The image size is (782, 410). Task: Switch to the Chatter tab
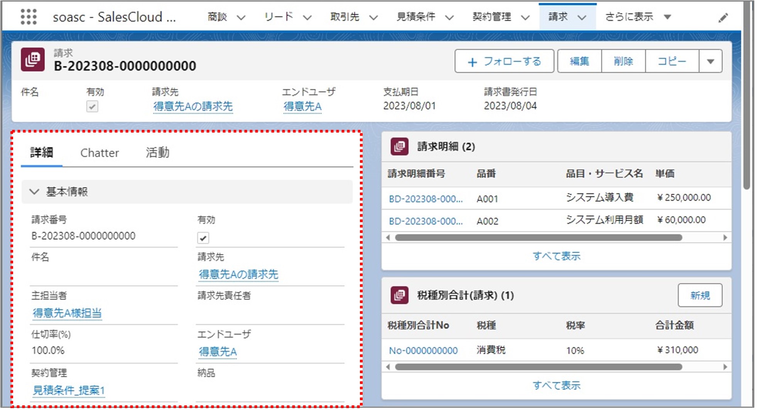[x=100, y=153]
